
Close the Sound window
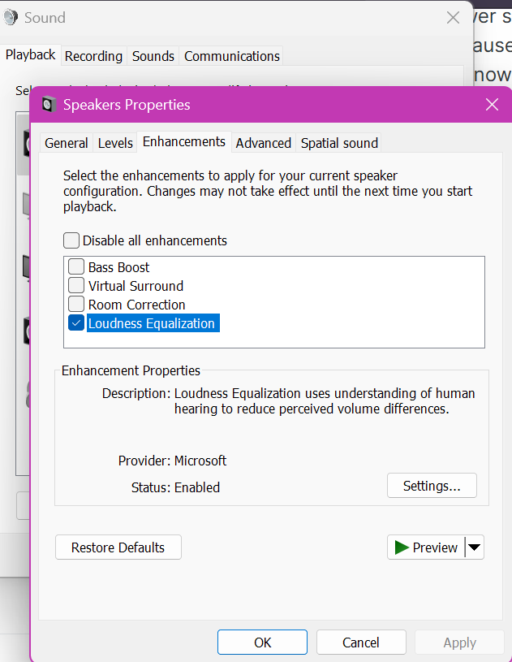pyautogui.click(x=453, y=18)
